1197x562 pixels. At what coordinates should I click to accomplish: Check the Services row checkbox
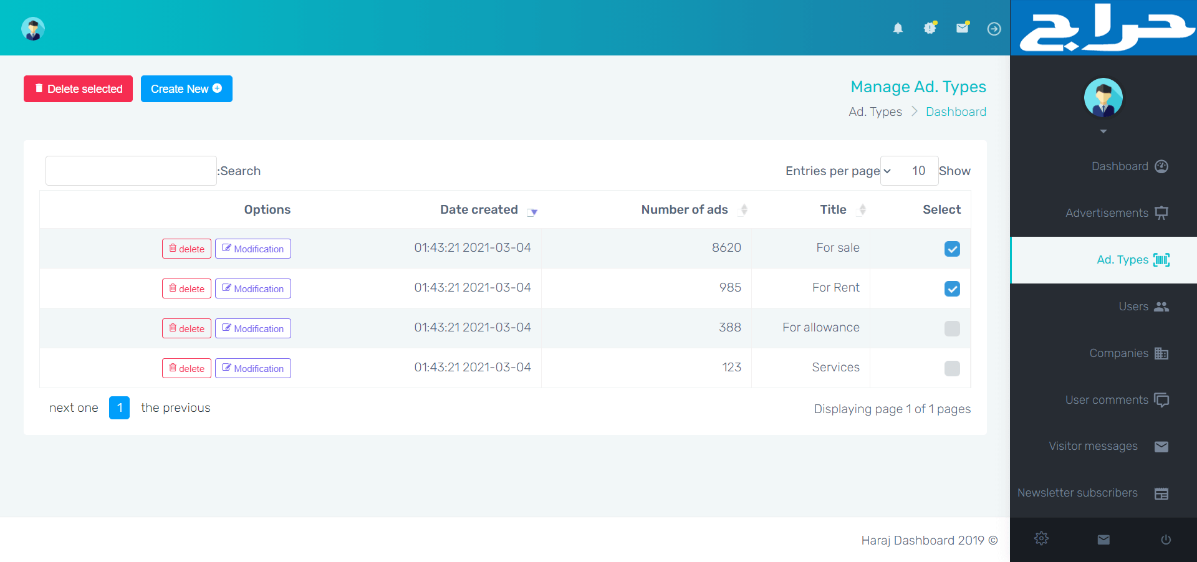click(x=952, y=368)
